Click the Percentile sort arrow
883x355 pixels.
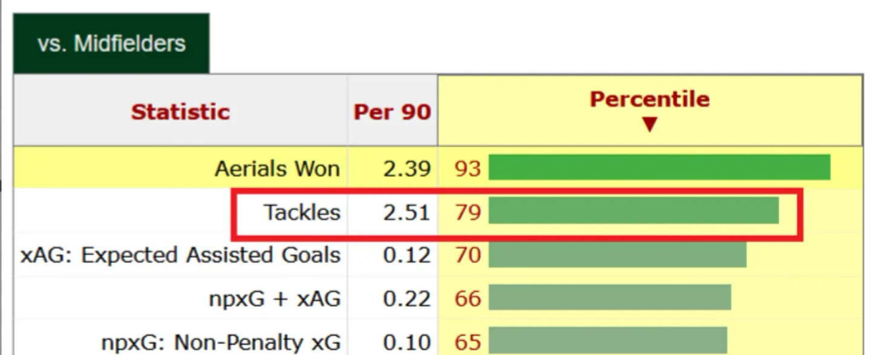[650, 124]
